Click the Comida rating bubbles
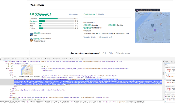Screen dimensions: 175x103 (x=87, y=25)
